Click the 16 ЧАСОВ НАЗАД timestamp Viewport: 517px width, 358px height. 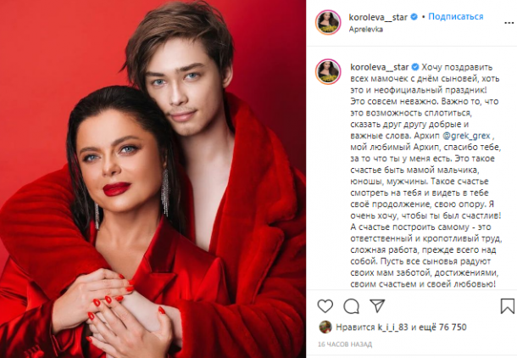point(345,344)
